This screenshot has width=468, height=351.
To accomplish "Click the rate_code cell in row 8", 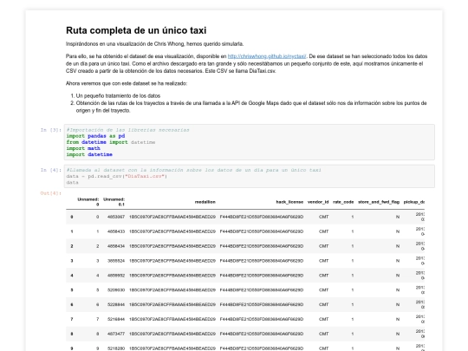I will pos(353,334).
